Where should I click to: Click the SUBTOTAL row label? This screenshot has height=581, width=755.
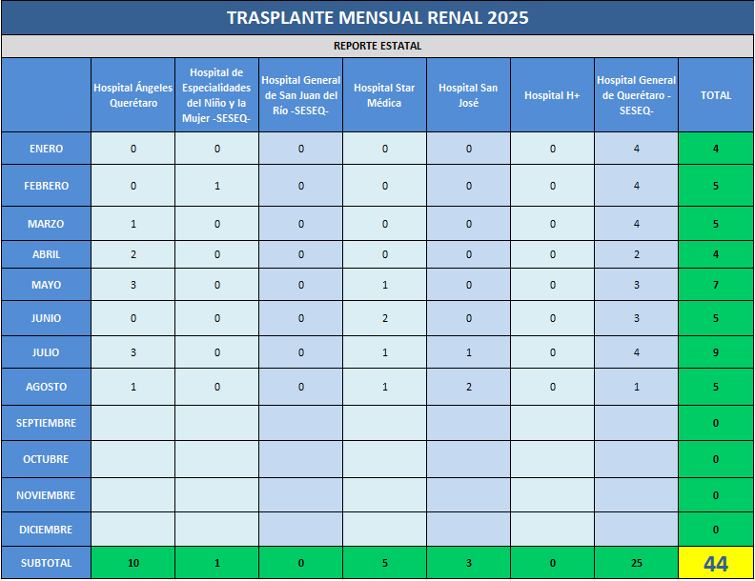click(x=46, y=563)
